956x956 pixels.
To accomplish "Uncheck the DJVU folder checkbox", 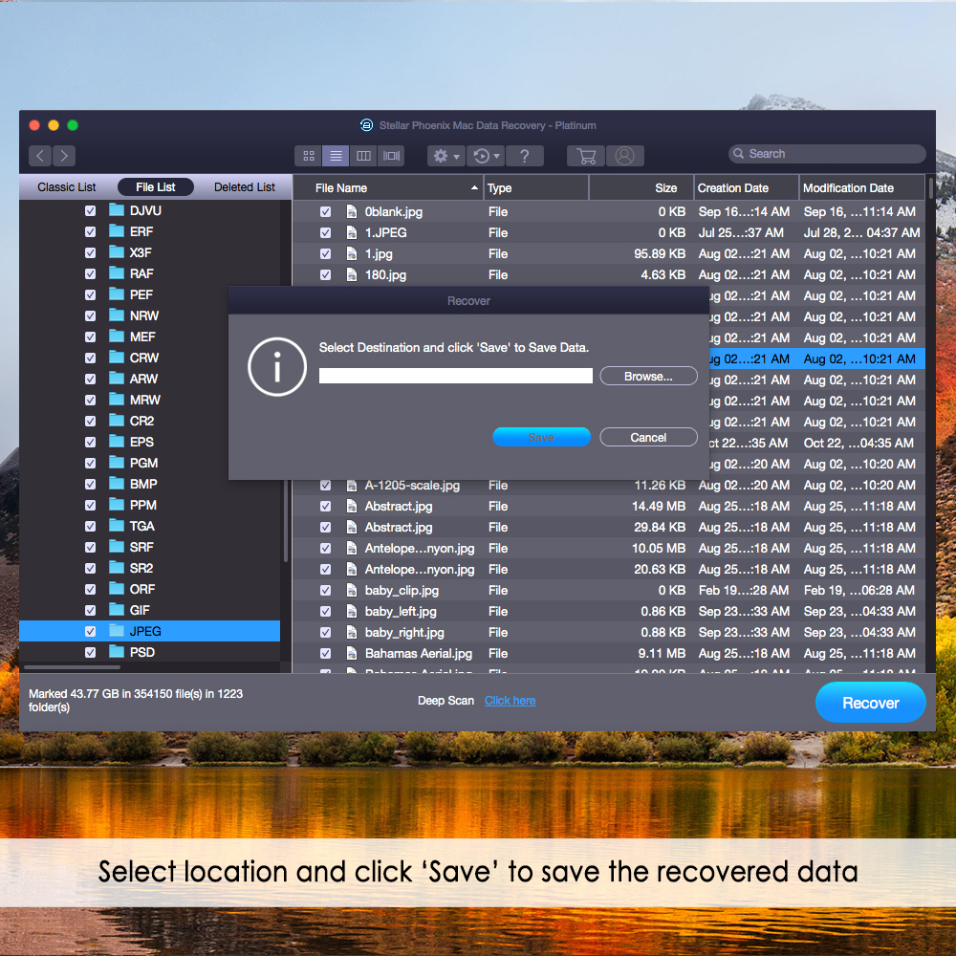I will coord(90,210).
